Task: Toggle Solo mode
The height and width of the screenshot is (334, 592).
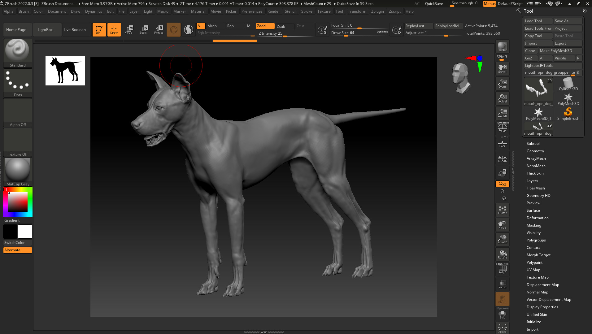Action: point(502,314)
